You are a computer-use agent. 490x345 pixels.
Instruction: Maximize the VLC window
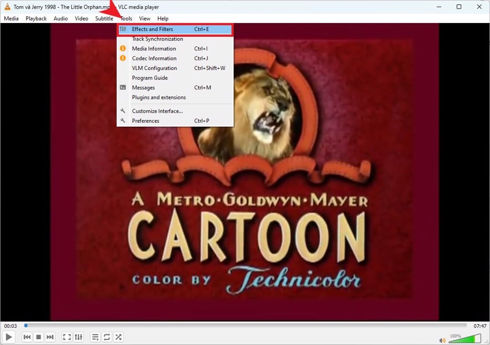(x=459, y=7)
